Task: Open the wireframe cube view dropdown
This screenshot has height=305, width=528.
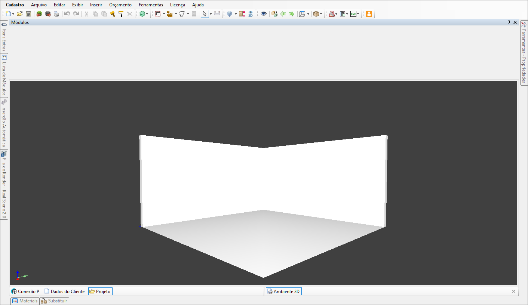Action: 308,14
